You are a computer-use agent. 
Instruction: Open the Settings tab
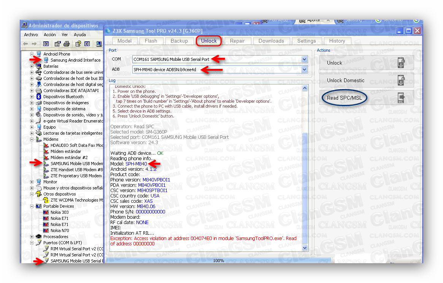click(x=306, y=41)
